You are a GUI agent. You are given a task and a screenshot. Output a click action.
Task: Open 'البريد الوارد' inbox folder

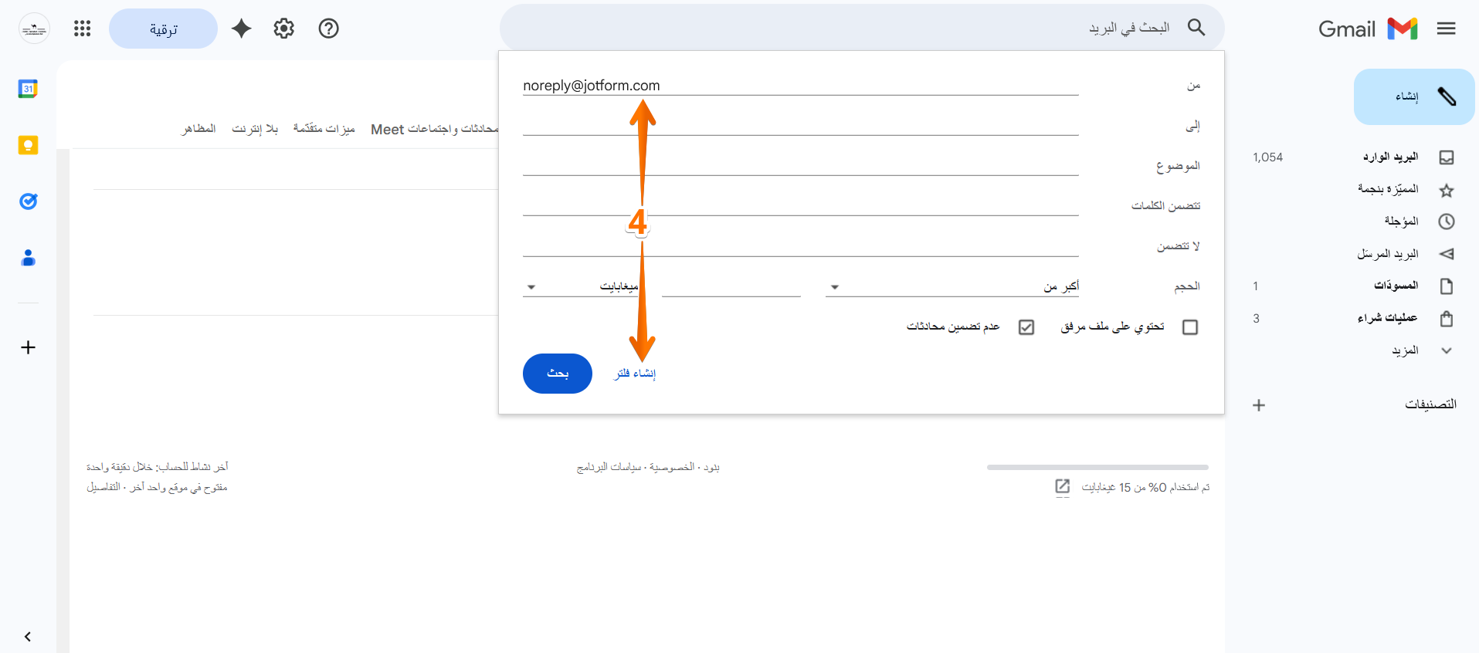click(1390, 157)
